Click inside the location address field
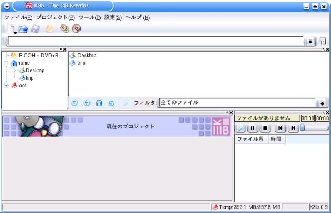Viewport: 331px width, 213px height. (156, 41)
